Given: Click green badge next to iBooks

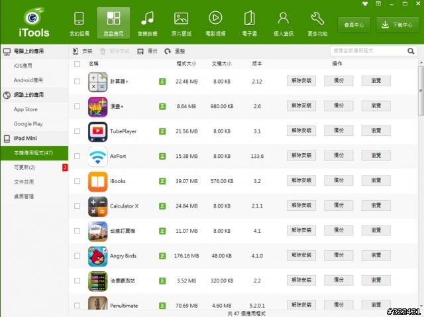Looking at the screenshot, I should [162, 181].
